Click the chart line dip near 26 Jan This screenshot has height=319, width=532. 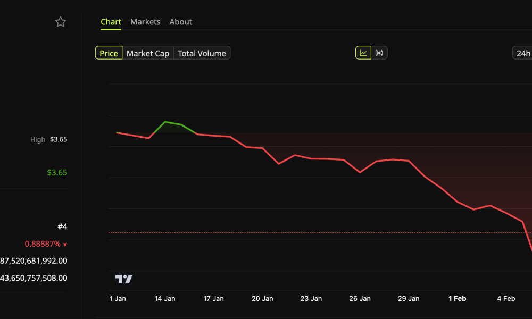pyautogui.click(x=360, y=172)
